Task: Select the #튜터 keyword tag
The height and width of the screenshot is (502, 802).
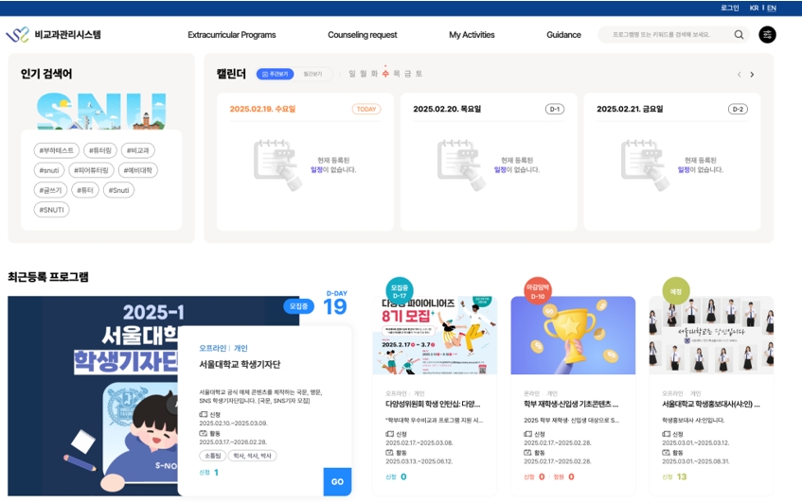Action: 85,190
